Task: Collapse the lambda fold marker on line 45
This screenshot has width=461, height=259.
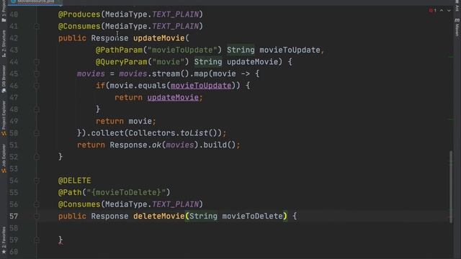Action: coord(37,73)
